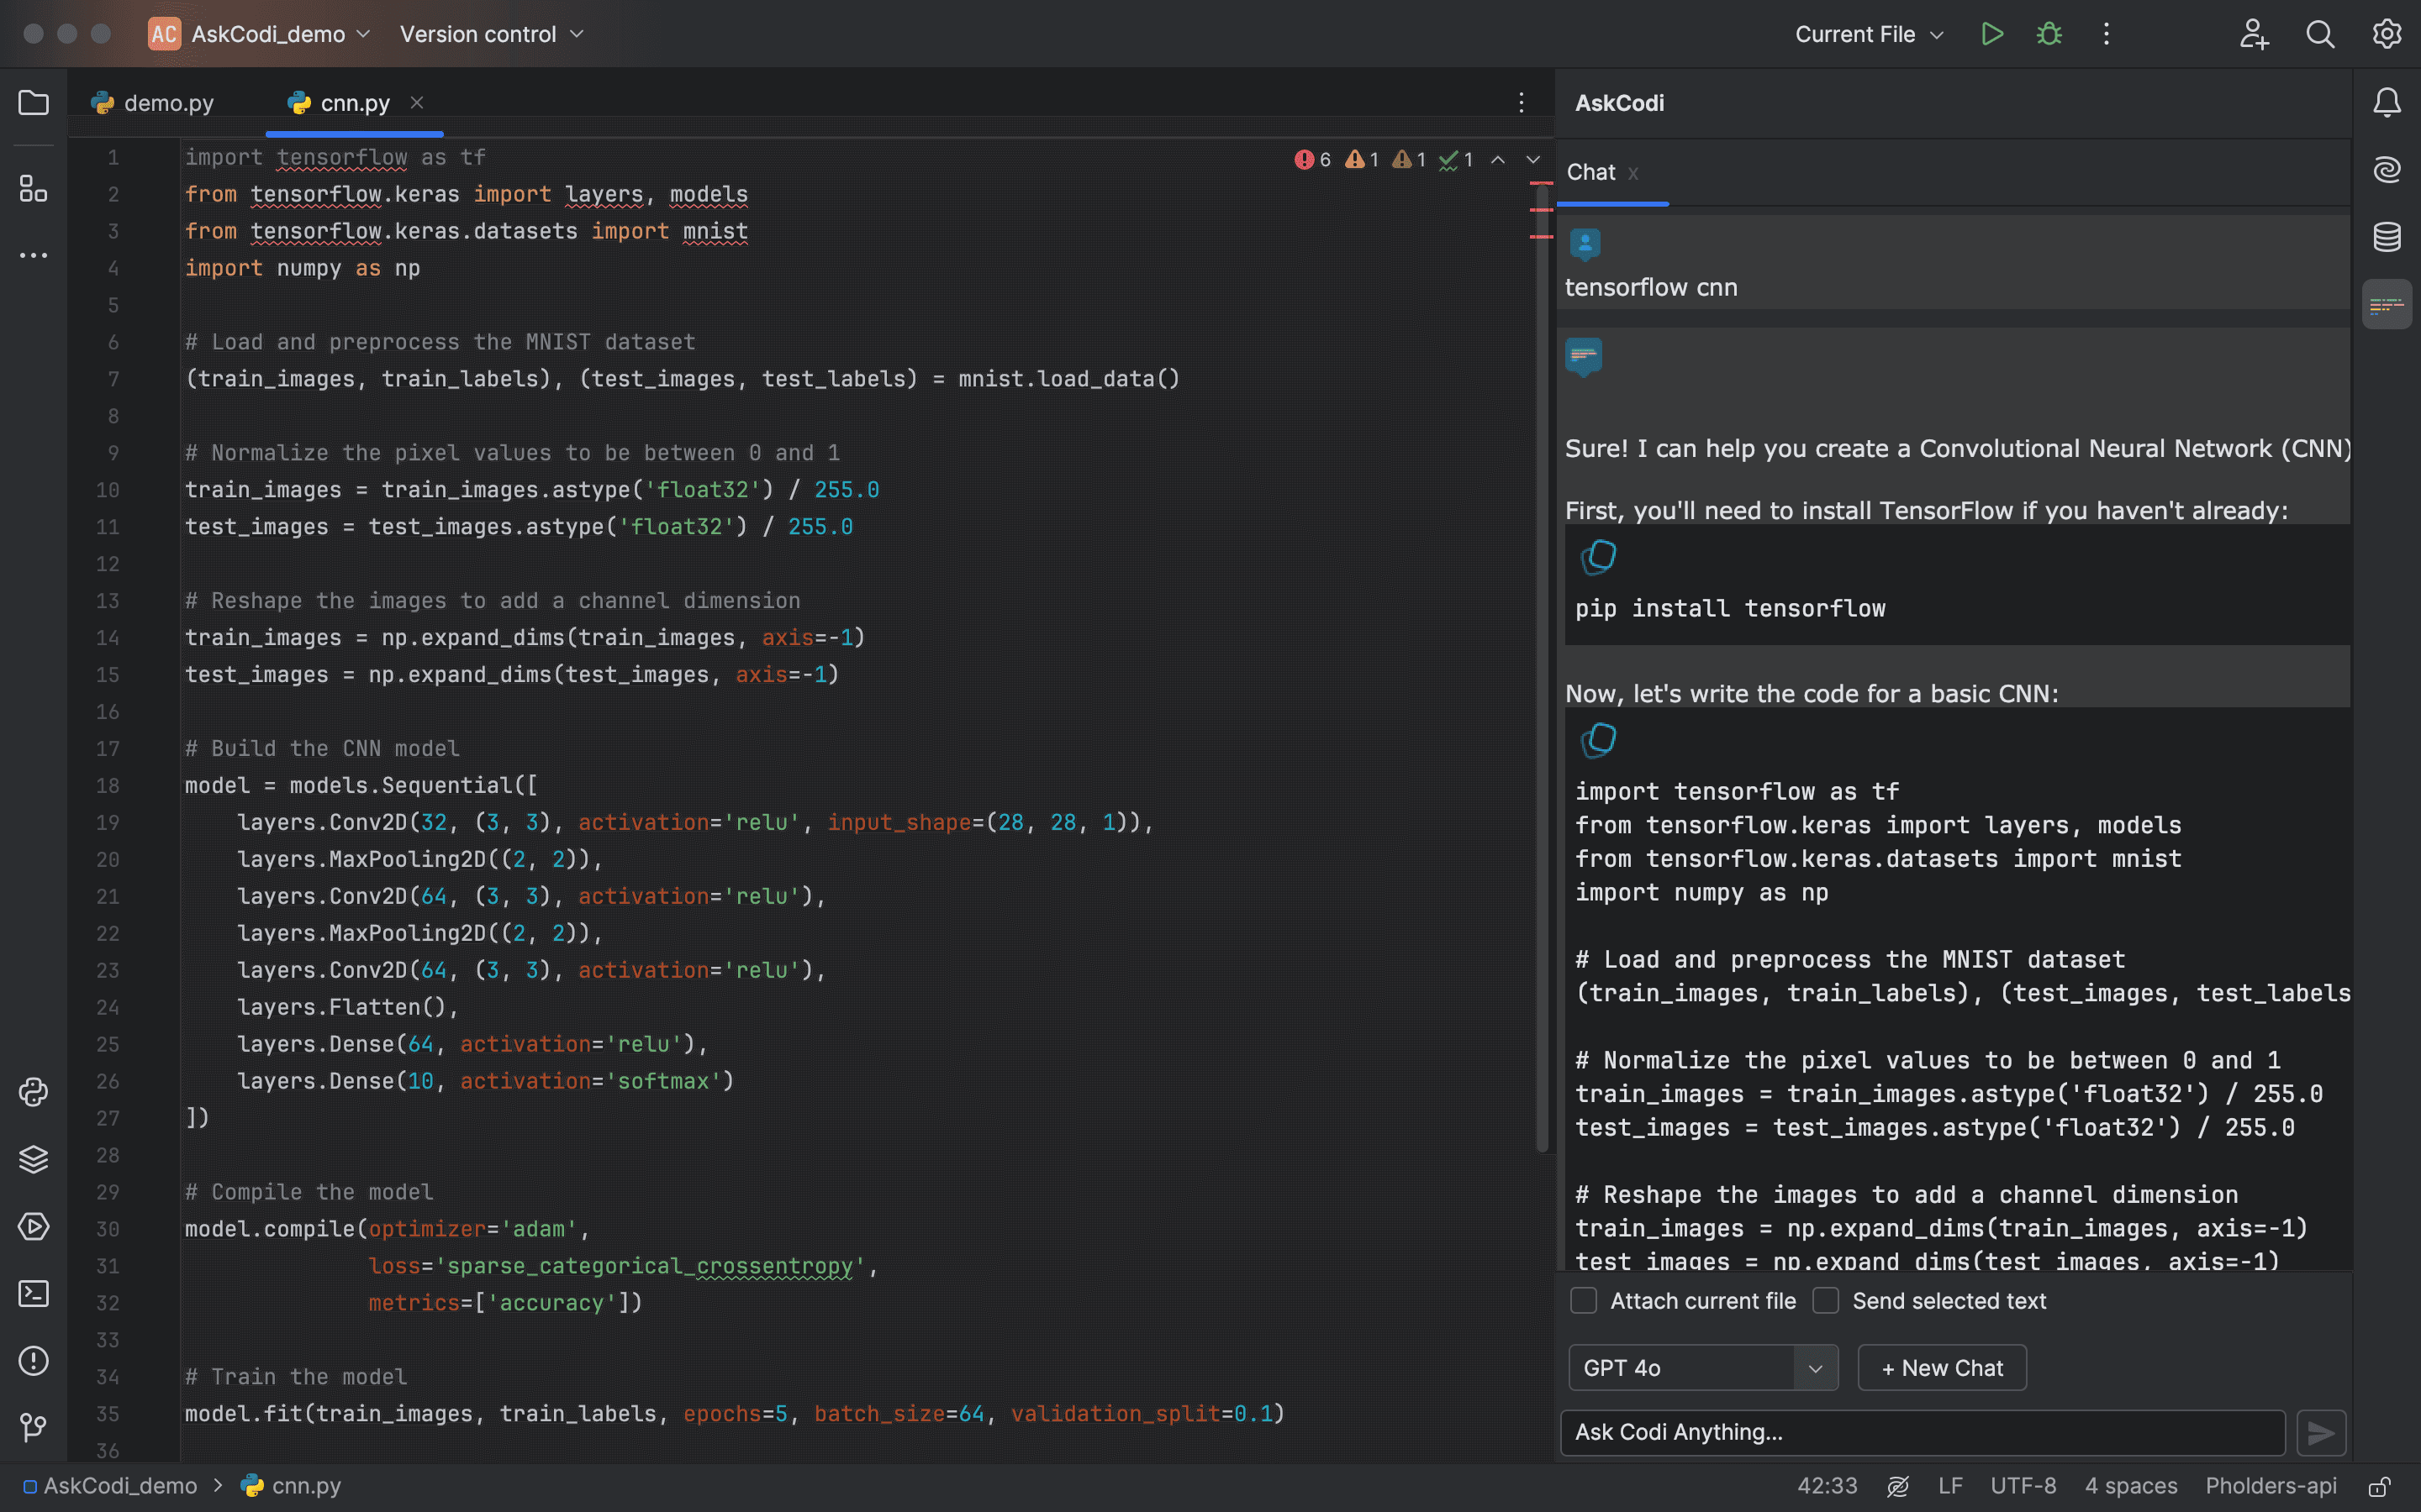2421x1512 pixels.
Task: Click the Ask Codi Anything input field
Action: pyautogui.click(x=1923, y=1431)
